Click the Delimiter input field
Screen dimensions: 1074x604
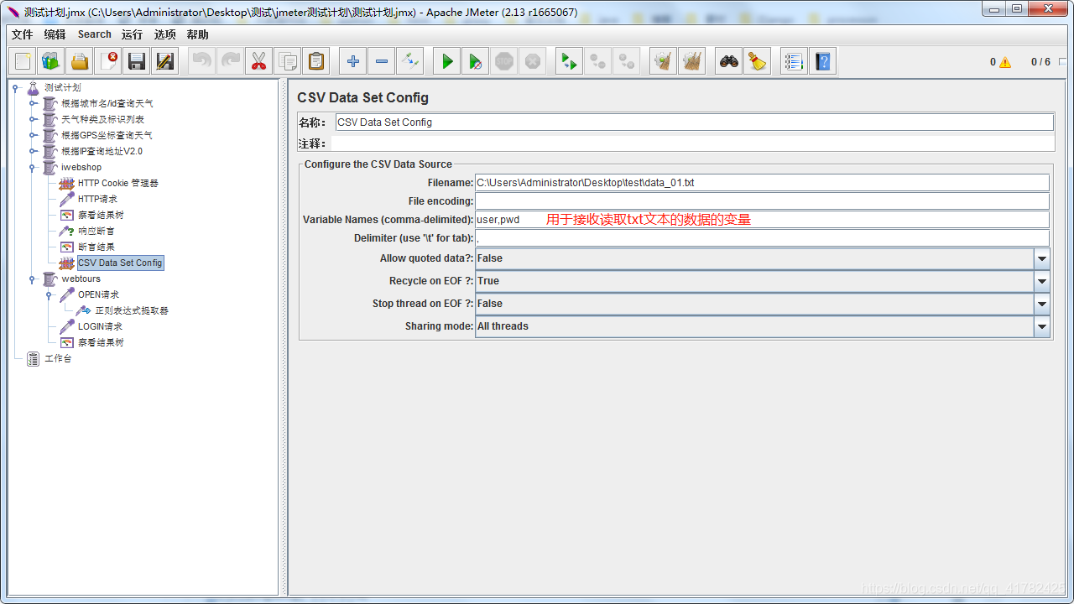762,238
